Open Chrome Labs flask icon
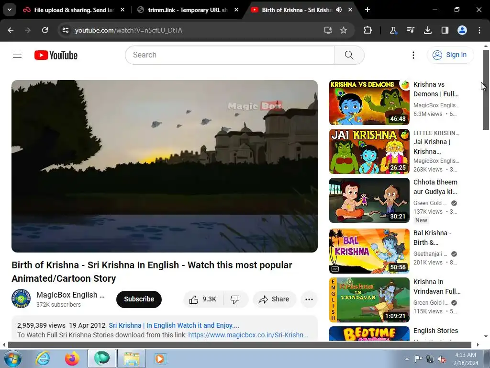 pyautogui.click(x=393, y=30)
